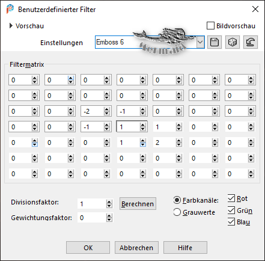This screenshot has height=261, width=265.
Task: Increase the -2 matrix cell spinner
Action: click(x=106, y=109)
